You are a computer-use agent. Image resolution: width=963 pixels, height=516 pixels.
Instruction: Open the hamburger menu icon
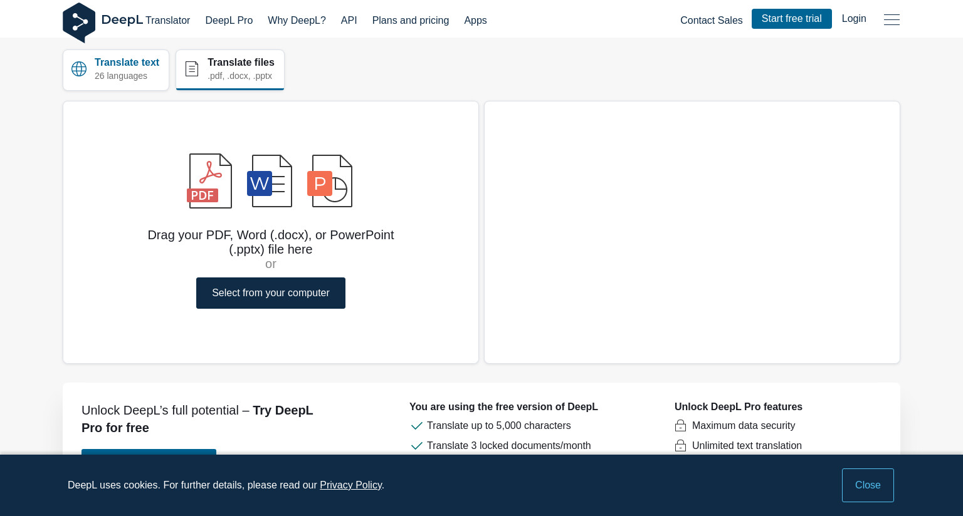click(x=892, y=20)
